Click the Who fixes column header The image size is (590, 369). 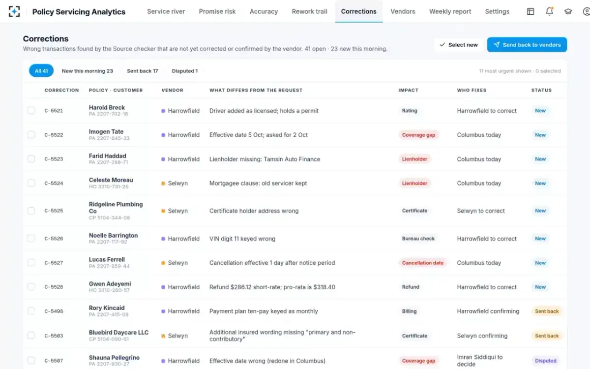tap(472, 90)
